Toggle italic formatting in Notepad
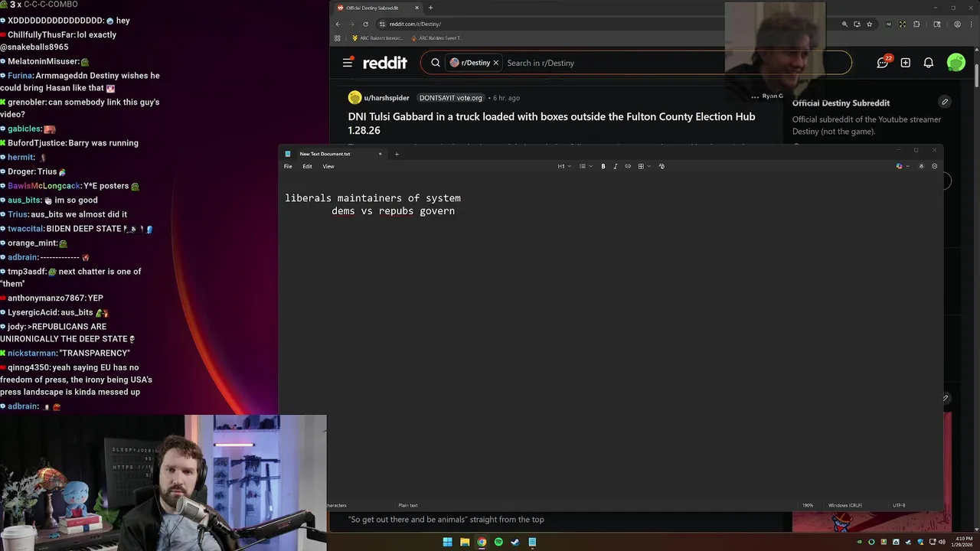980x551 pixels. pyautogui.click(x=615, y=166)
